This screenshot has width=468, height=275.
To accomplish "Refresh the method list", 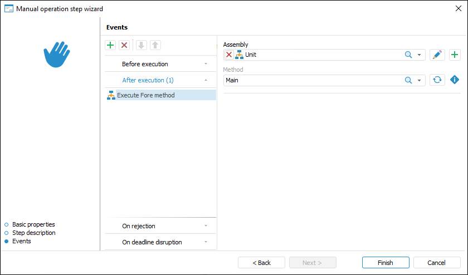I will (437, 80).
